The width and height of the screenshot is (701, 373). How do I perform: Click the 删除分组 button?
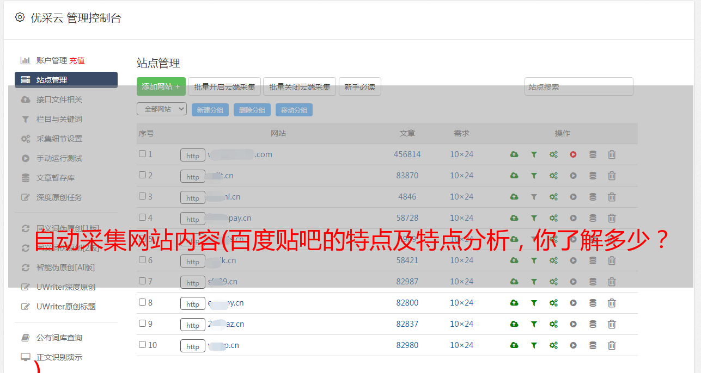click(x=252, y=110)
